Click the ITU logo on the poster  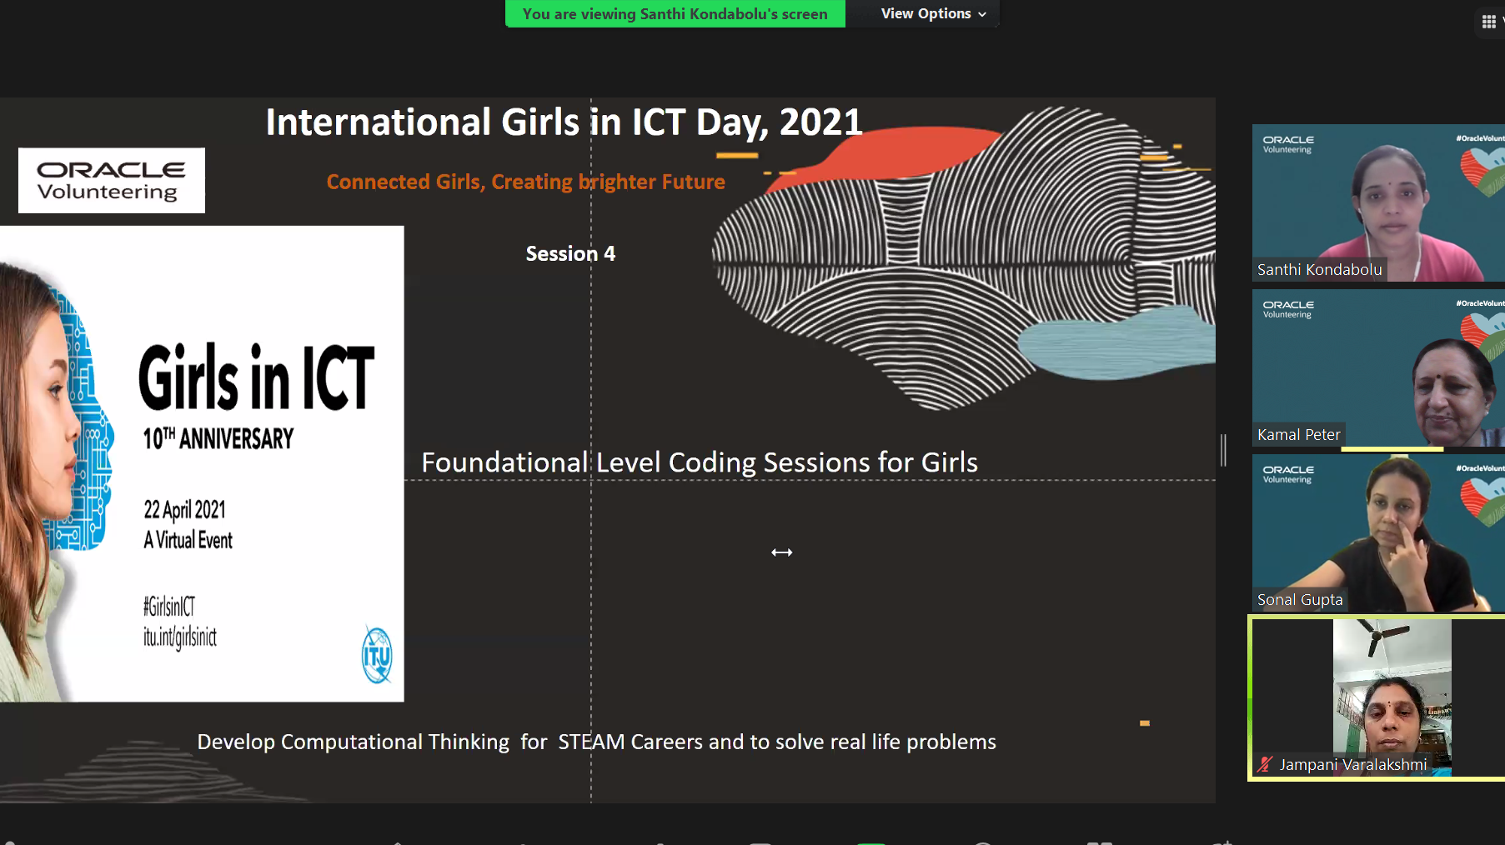377,655
